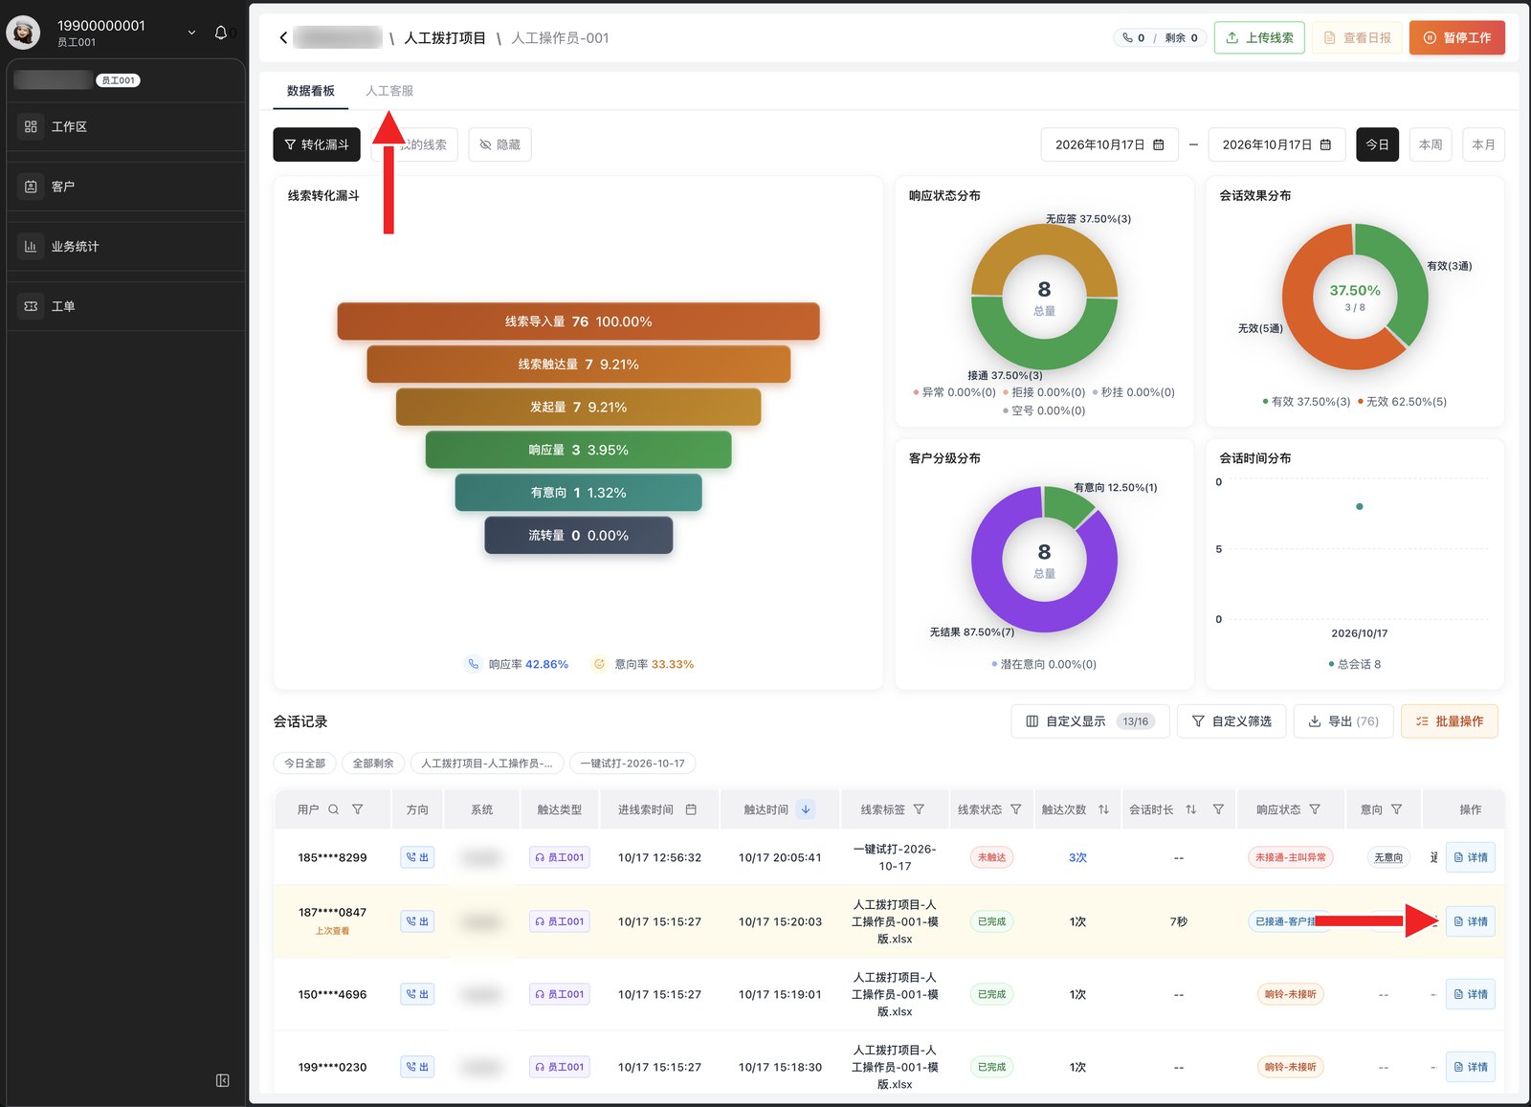Select the 本周 range option

click(x=1431, y=144)
